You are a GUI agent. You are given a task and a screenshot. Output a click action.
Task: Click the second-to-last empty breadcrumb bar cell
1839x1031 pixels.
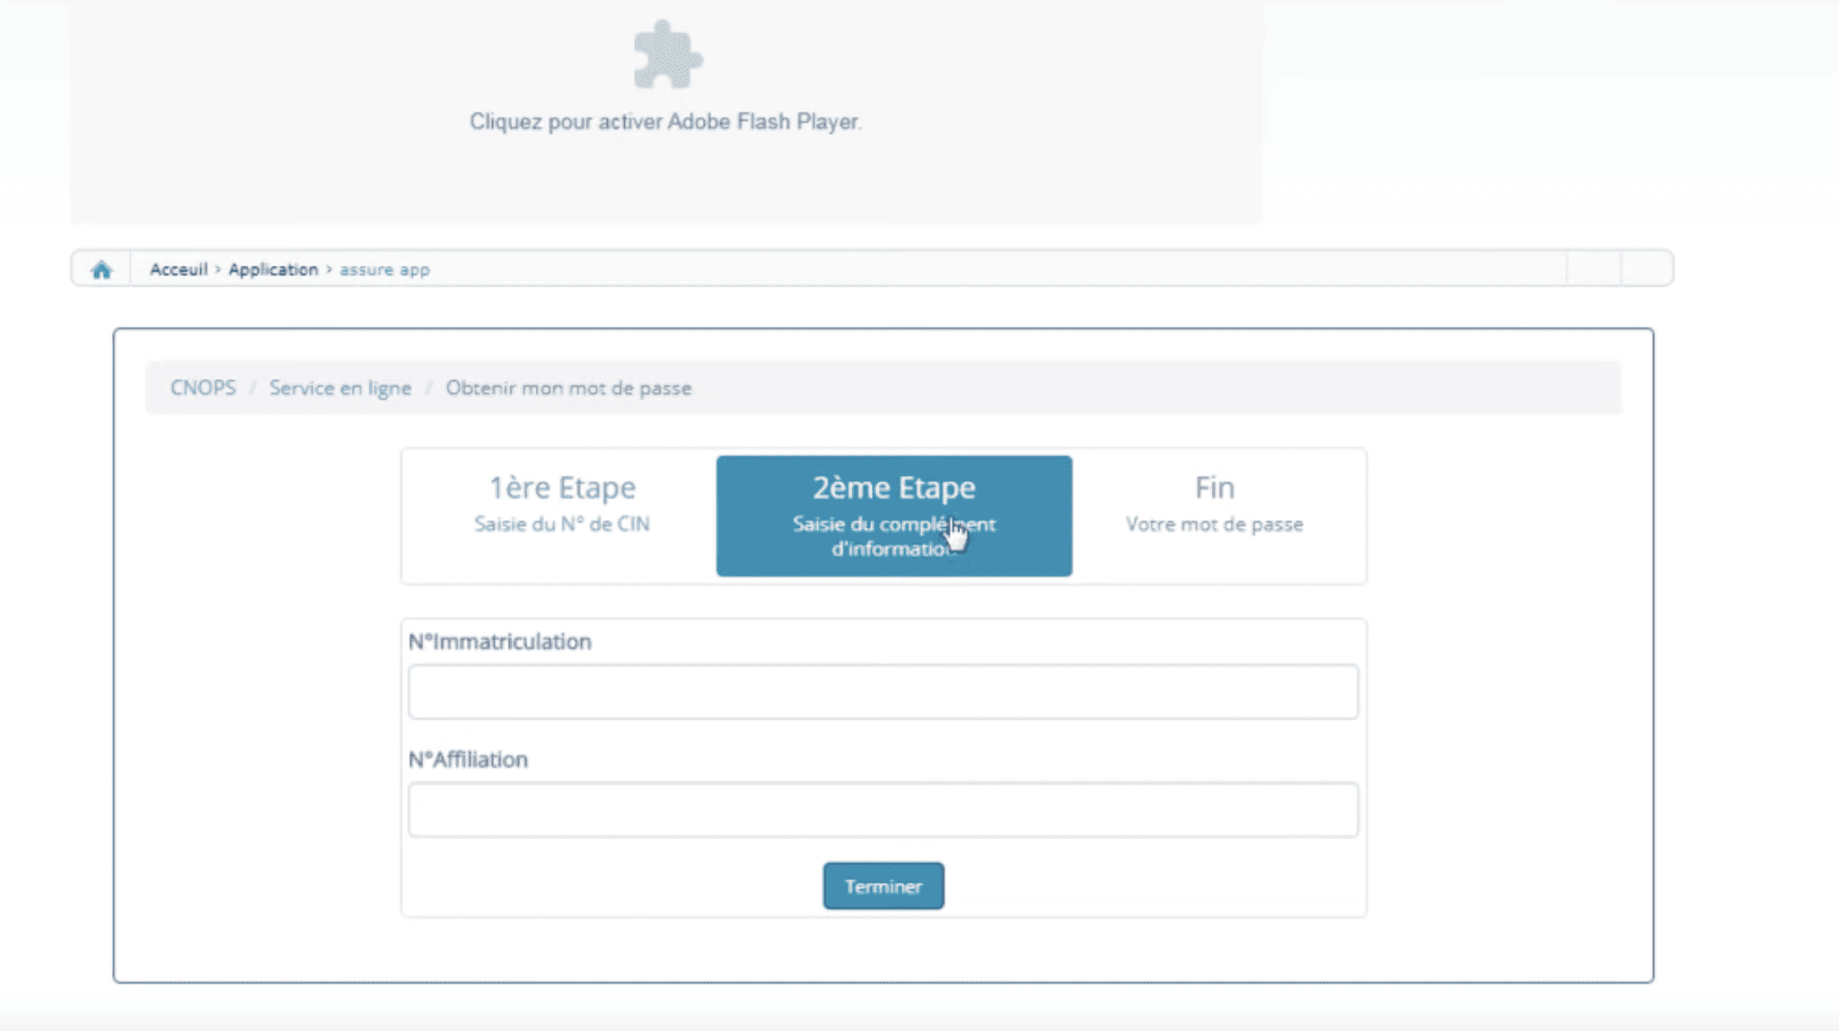1594,269
